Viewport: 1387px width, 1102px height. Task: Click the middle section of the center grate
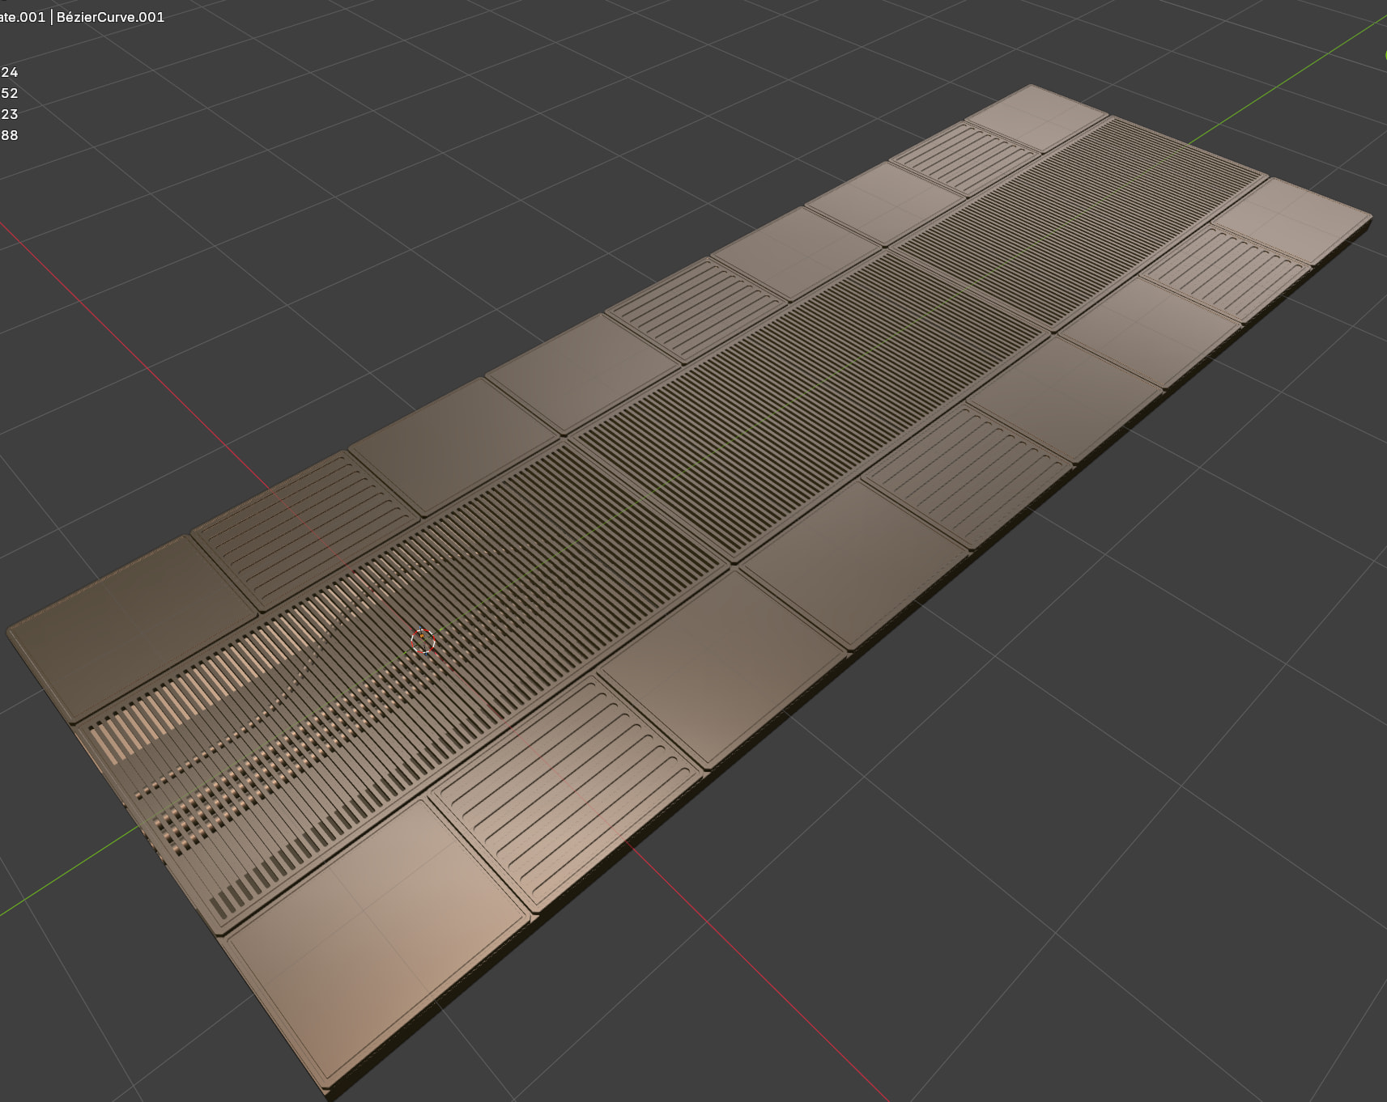click(810, 405)
